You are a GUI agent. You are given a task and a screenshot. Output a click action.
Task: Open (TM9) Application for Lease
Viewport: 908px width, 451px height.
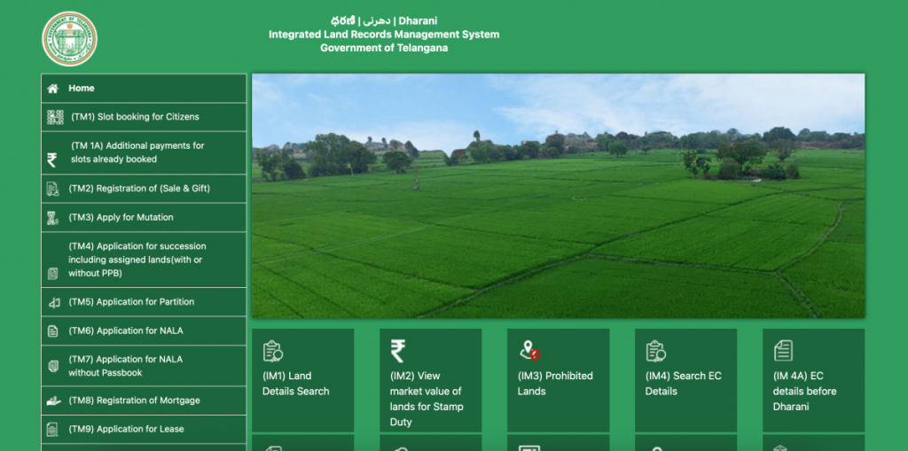(x=127, y=430)
